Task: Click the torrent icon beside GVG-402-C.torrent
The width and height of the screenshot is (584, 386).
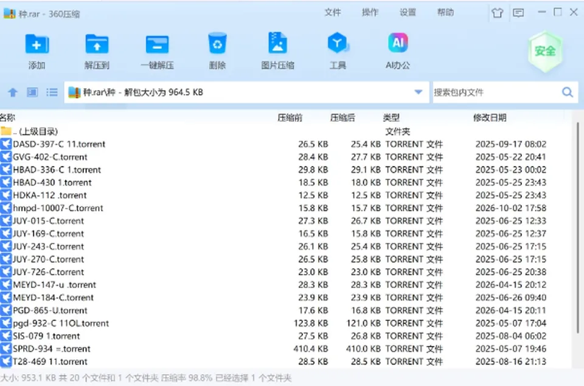Action: click(6, 157)
